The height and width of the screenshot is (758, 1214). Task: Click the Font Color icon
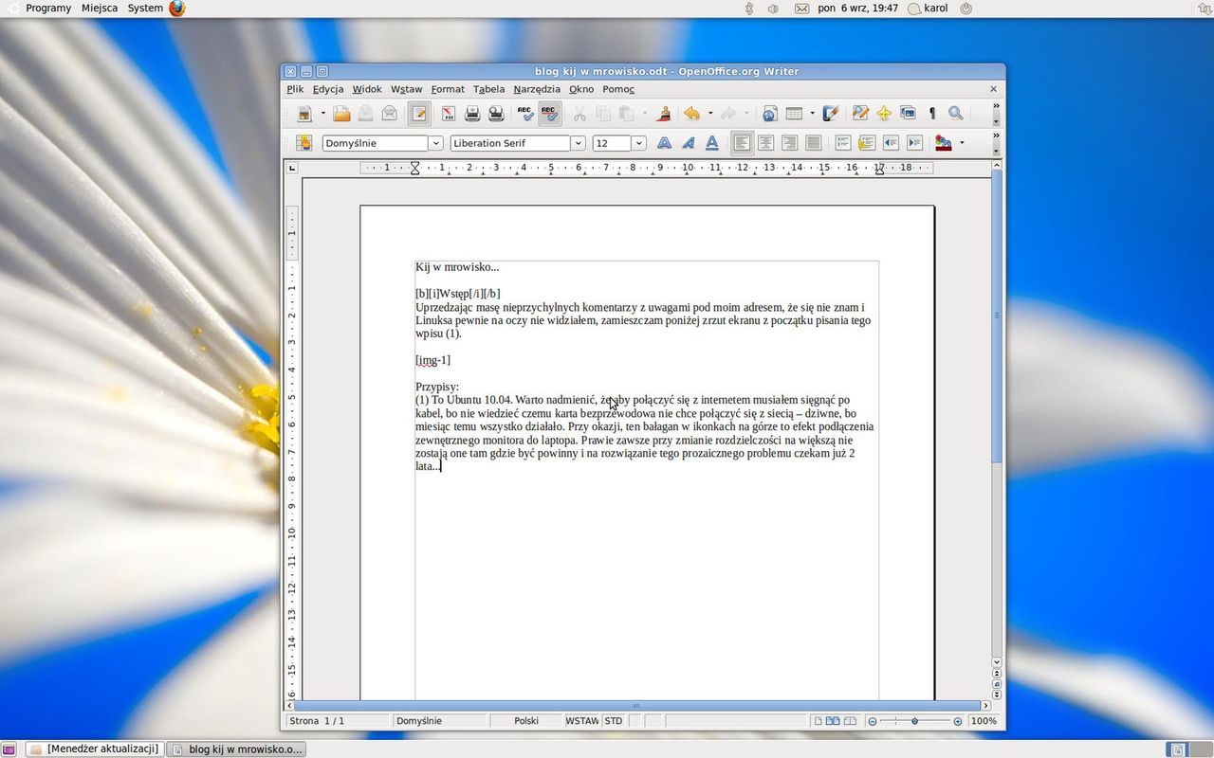(x=944, y=143)
